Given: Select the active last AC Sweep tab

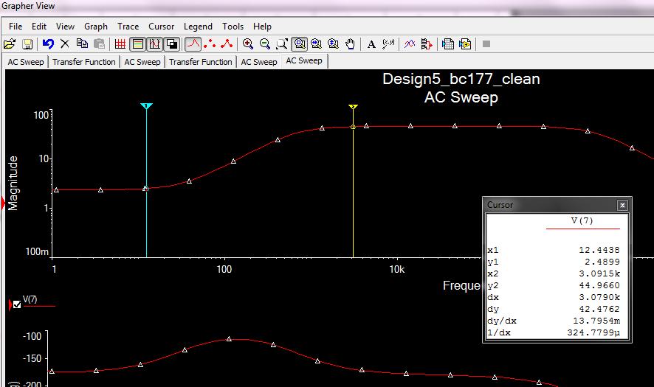Looking at the screenshot, I should point(304,61).
